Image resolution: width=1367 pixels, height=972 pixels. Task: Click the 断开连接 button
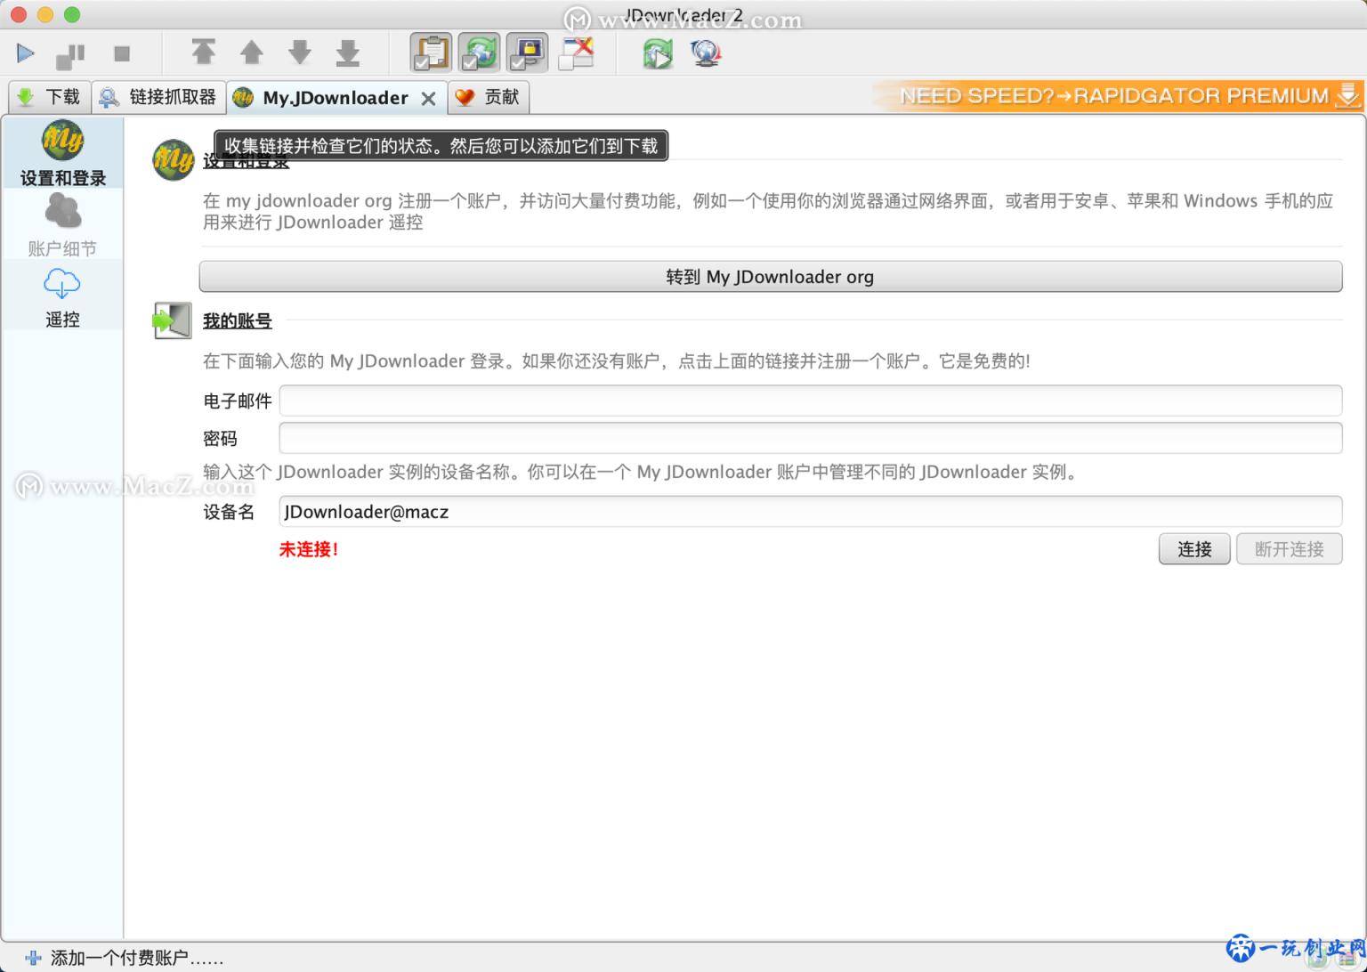point(1290,549)
